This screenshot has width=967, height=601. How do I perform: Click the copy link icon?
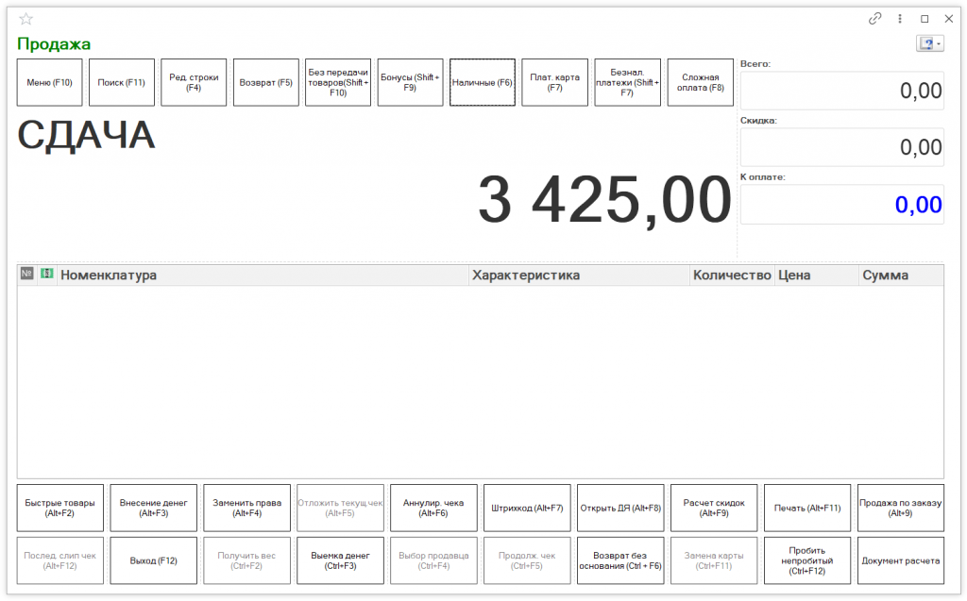tap(874, 19)
